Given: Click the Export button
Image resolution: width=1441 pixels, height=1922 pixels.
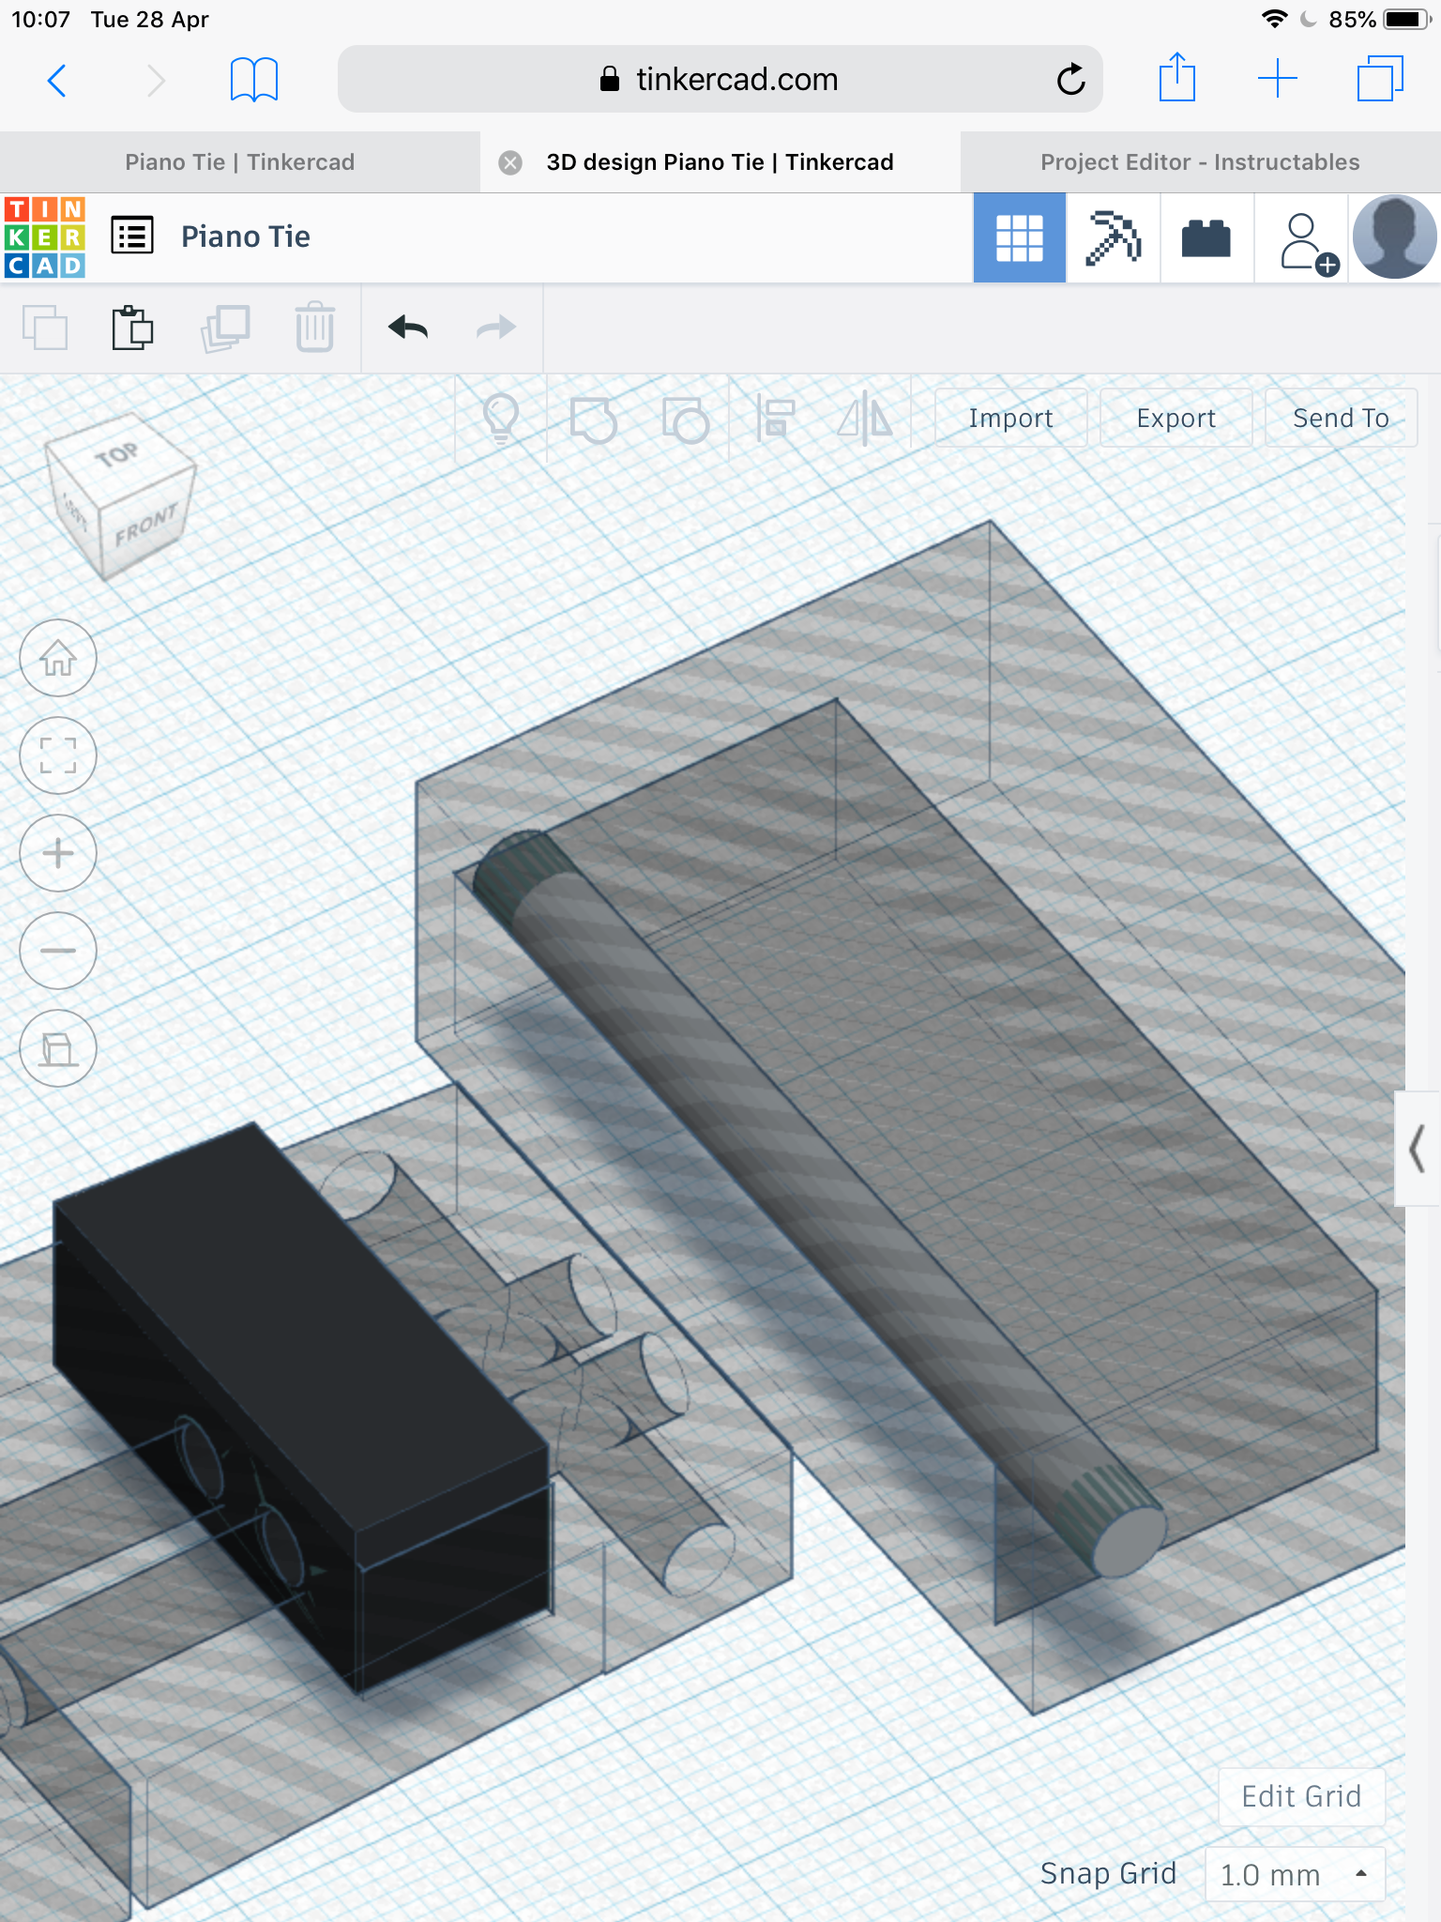Looking at the screenshot, I should (x=1176, y=418).
